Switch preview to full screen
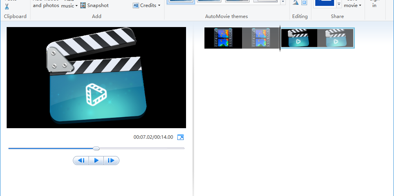The height and width of the screenshot is (196, 394). pos(181,137)
